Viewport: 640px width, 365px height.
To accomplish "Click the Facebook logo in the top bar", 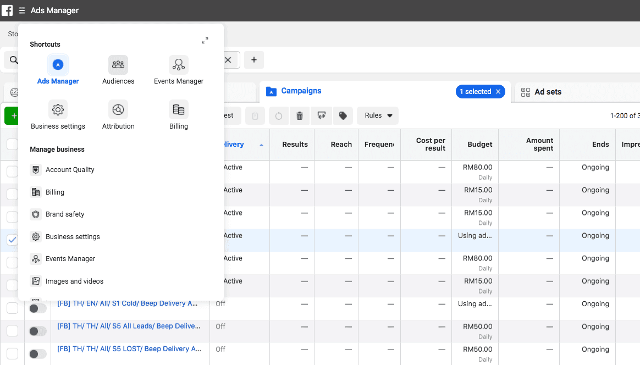I will (x=7, y=10).
